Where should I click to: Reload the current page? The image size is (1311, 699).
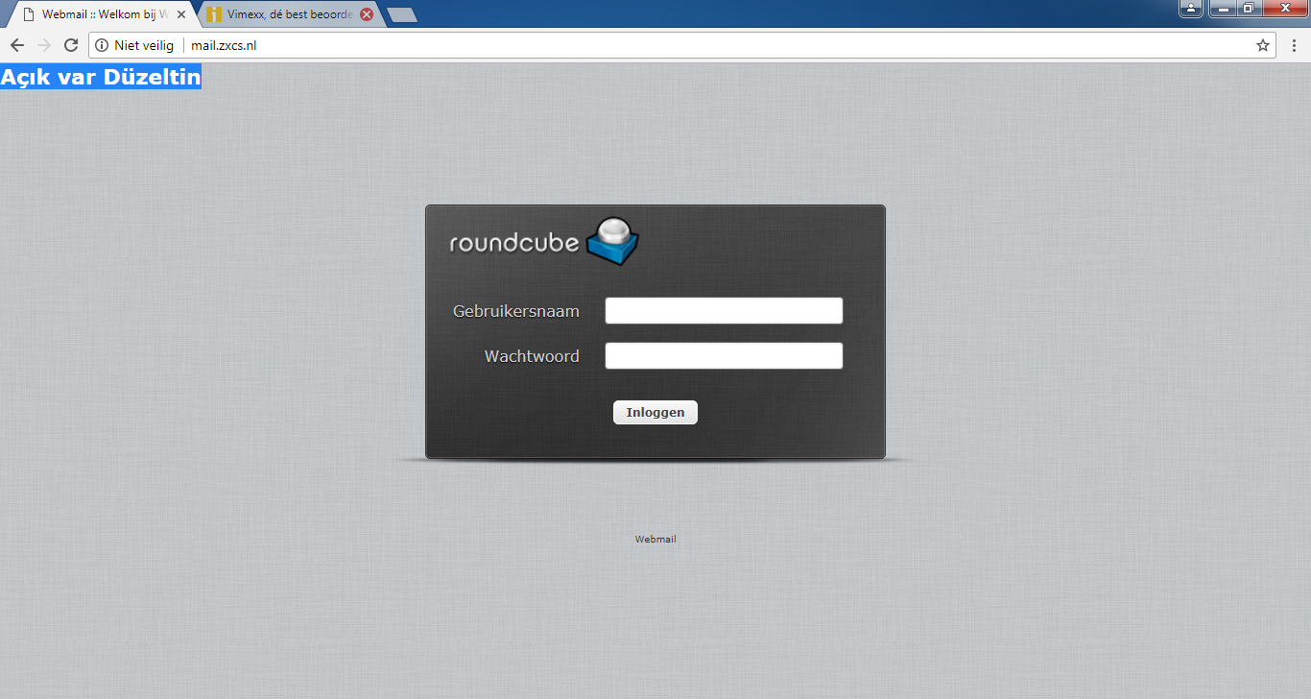(x=70, y=45)
